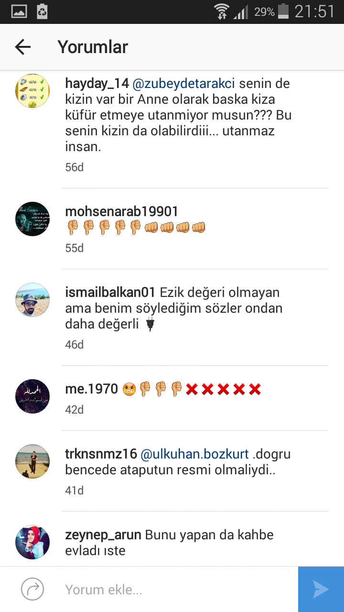Open hayday_14 profile picture
Image resolution: width=344 pixels, height=612 pixels.
pyautogui.click(x=32, y=91)
